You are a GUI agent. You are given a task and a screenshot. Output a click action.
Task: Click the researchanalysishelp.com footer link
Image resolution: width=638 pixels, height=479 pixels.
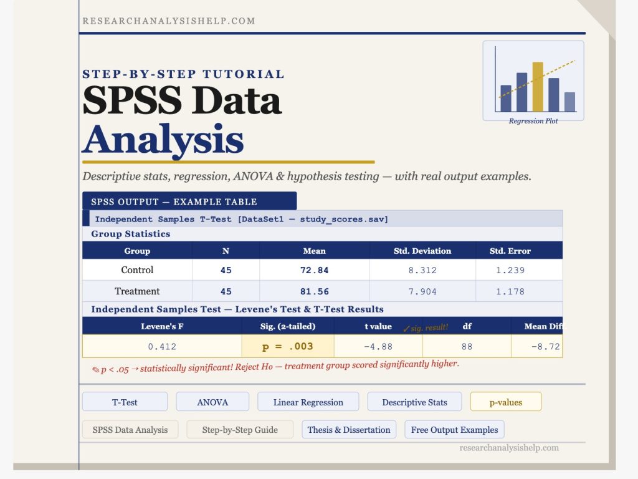coord(508,447)
